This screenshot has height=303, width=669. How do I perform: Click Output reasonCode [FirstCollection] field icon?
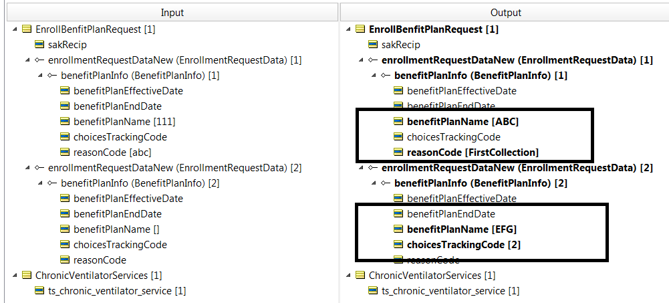[x=398, y=153]
